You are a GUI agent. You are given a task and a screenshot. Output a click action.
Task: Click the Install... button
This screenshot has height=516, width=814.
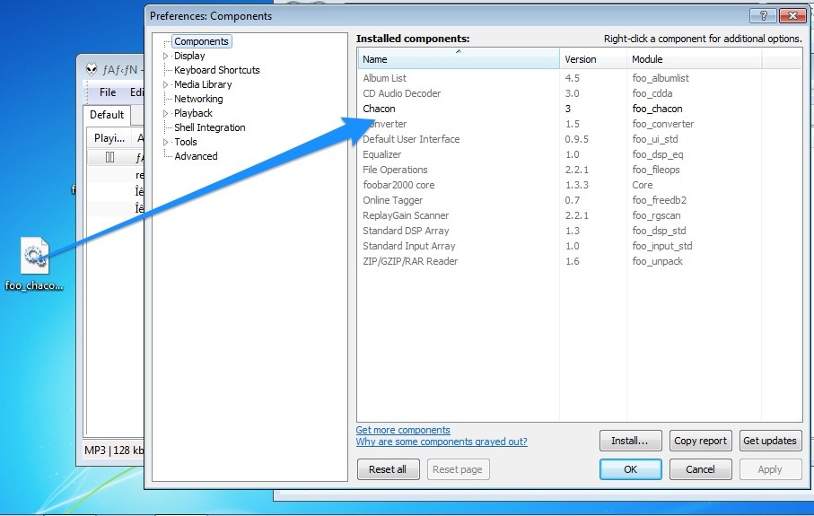click(x=630, y=441)
